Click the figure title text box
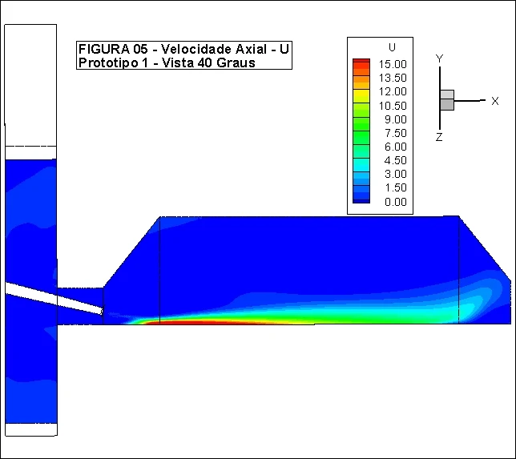516x459 pixels. 184,55
